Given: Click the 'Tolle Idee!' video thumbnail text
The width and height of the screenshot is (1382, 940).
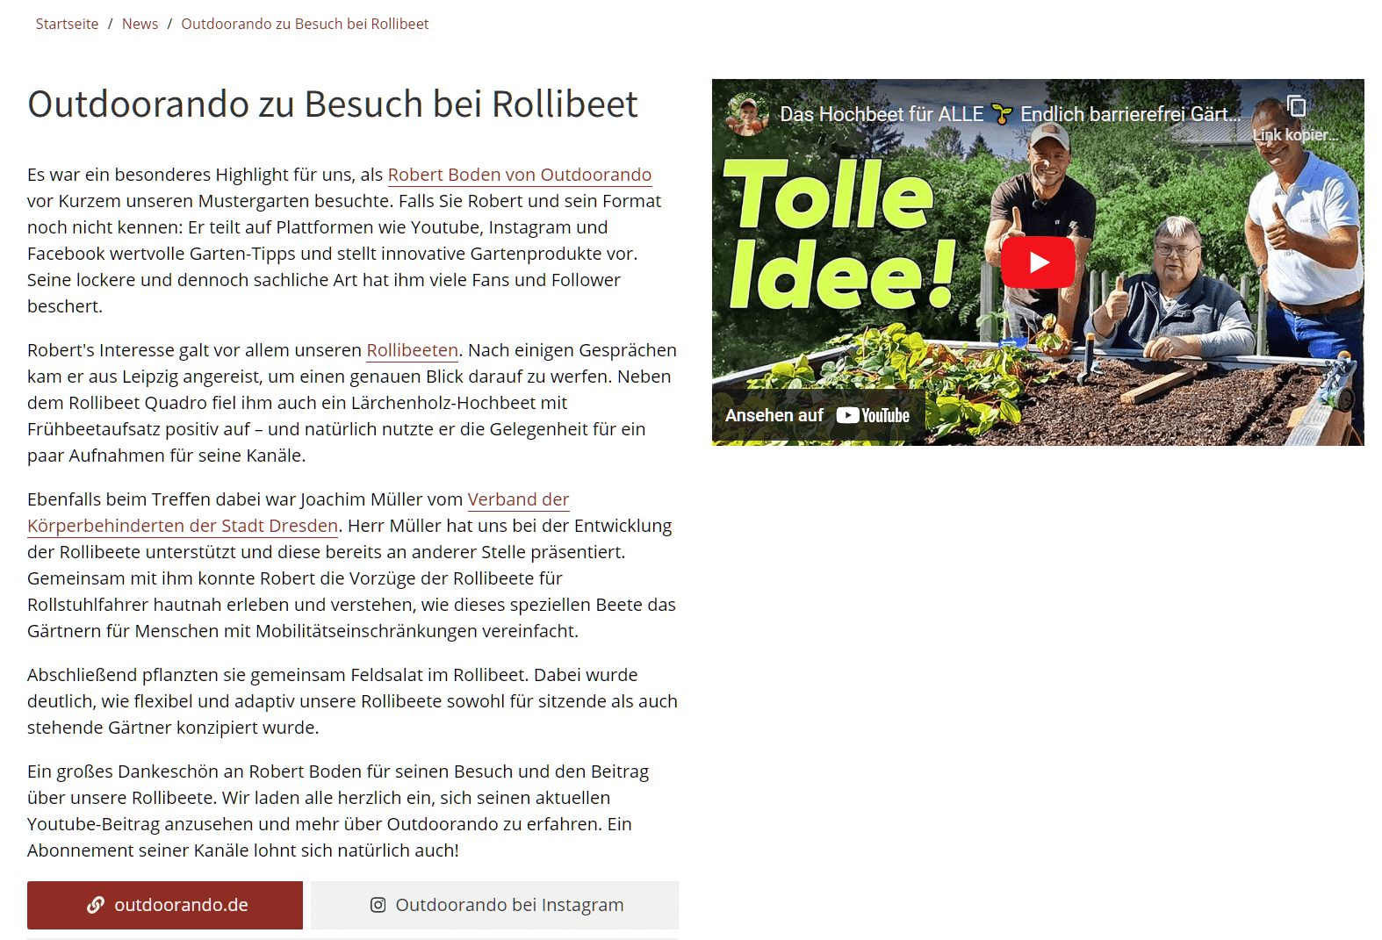Looking at the screenshot, I should [x=840, y=235].
